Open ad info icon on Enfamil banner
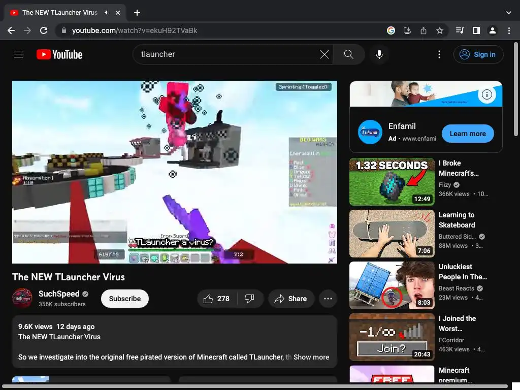This screenshot has width=520, height=390. [486, 94]
